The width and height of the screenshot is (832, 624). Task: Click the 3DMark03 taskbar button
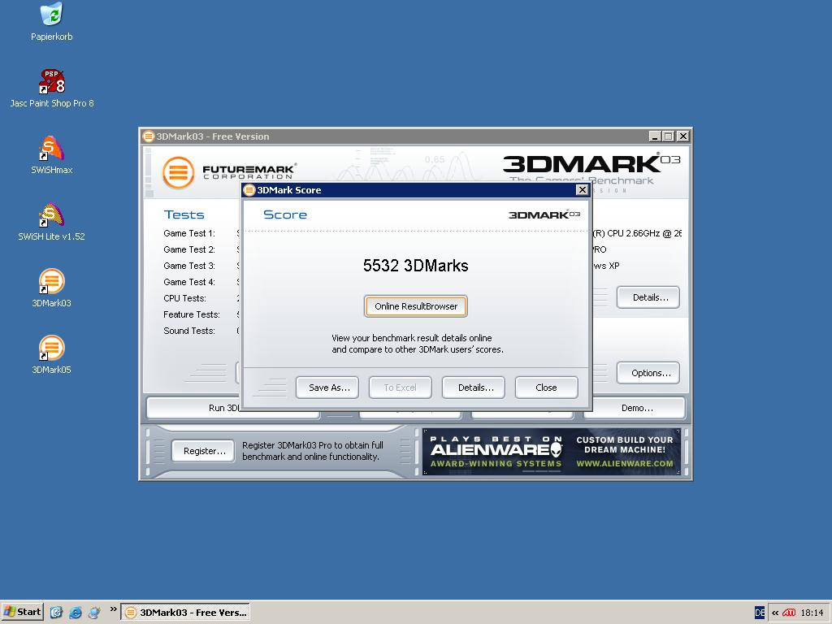tap(186, 613)
